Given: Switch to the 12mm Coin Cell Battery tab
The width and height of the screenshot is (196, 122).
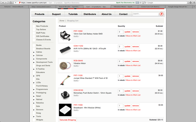Looking at the screenshot, I should [x=151, y=7].
